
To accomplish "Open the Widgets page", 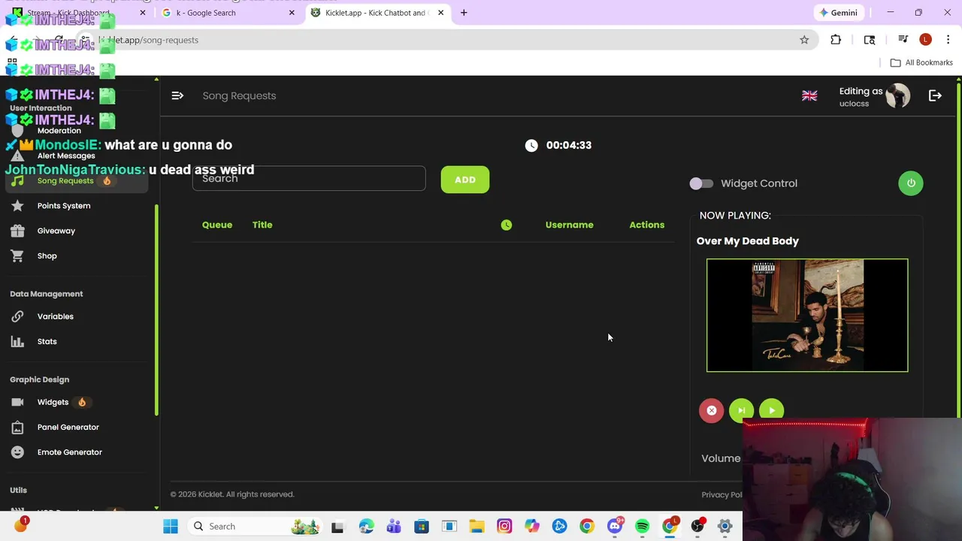I will point(53,402).
